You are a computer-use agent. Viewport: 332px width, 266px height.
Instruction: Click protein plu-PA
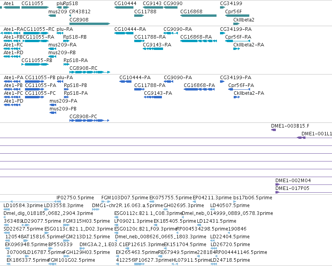click(x=60, y=82)
